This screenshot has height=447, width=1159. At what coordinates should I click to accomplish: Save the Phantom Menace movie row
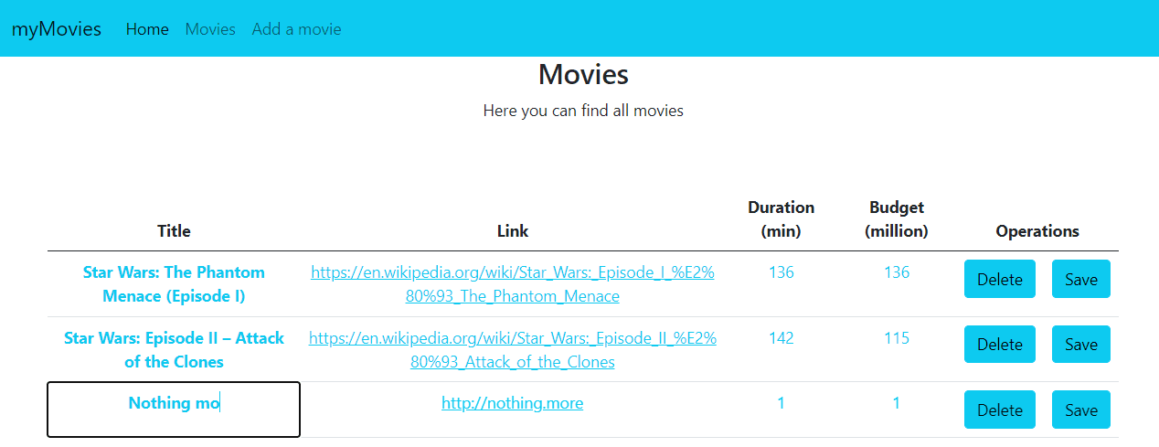[1080, 280]
